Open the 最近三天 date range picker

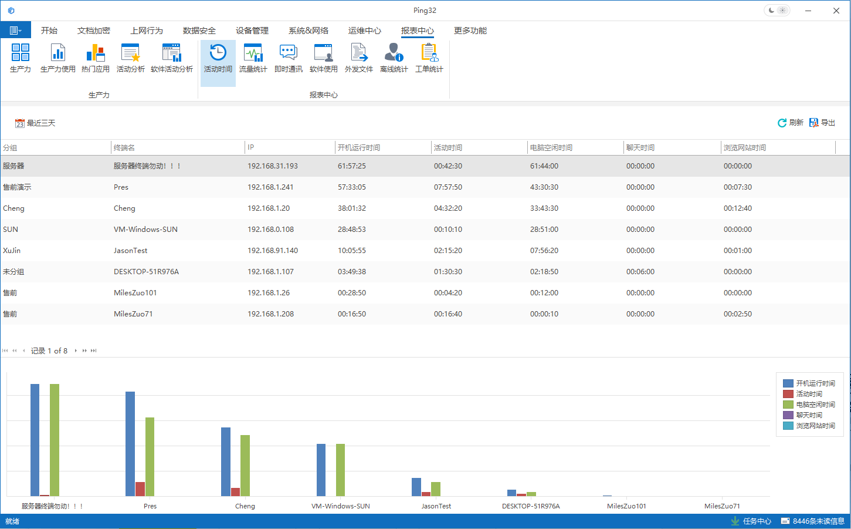tap(35, 123)
